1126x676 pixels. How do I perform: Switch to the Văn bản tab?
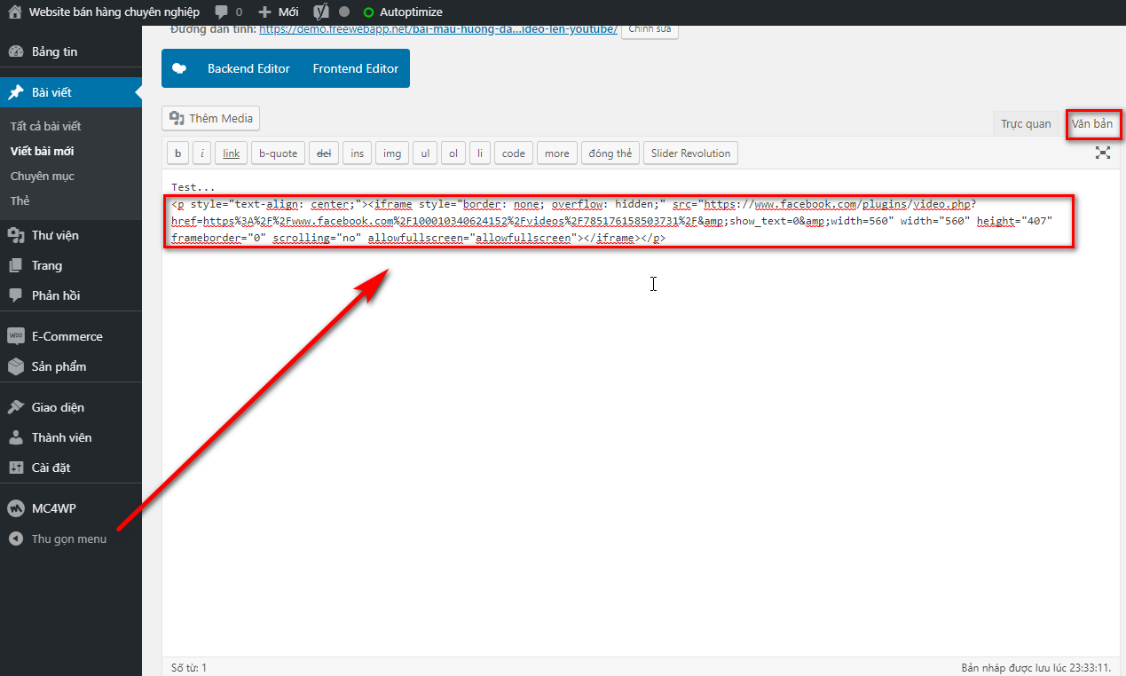pos(1092,124)
